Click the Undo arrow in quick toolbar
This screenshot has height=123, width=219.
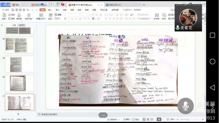tap(28, 10)
